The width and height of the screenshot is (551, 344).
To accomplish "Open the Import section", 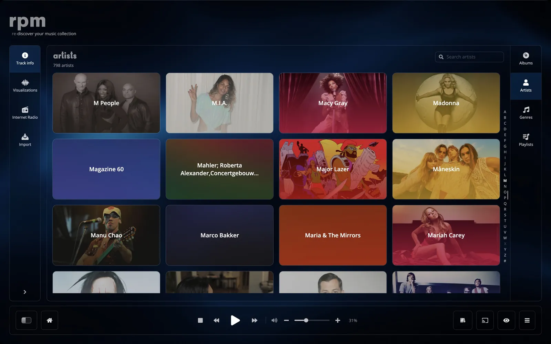I will (x=25, y=140).
